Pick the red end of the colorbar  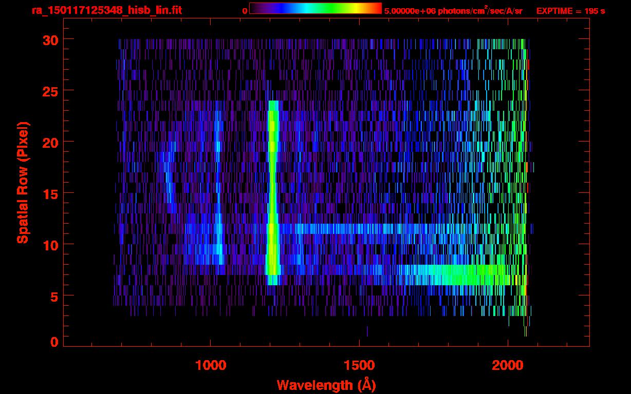[x=377, y=8]
